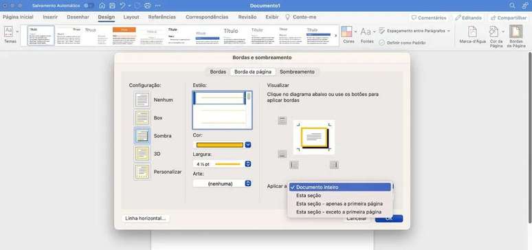Select the 3D border setting icon
The width and height of the screenshot is (532, 250).
(142, 154)
